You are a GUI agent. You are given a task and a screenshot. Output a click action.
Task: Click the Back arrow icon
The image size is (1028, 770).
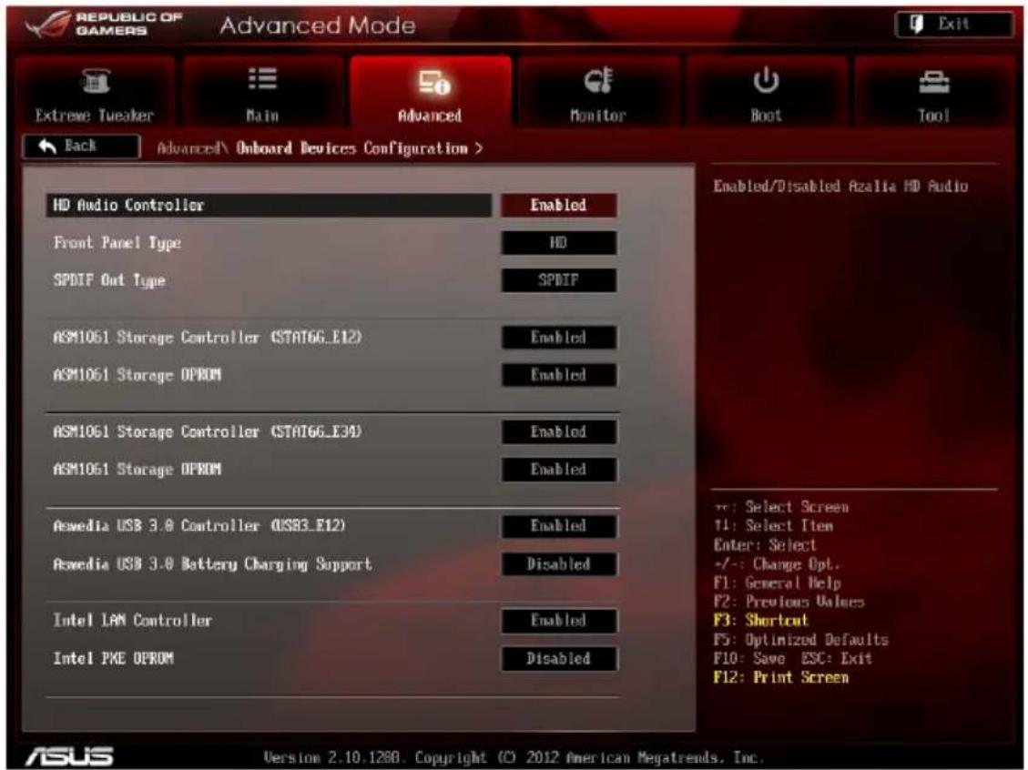tap(47, 146)
